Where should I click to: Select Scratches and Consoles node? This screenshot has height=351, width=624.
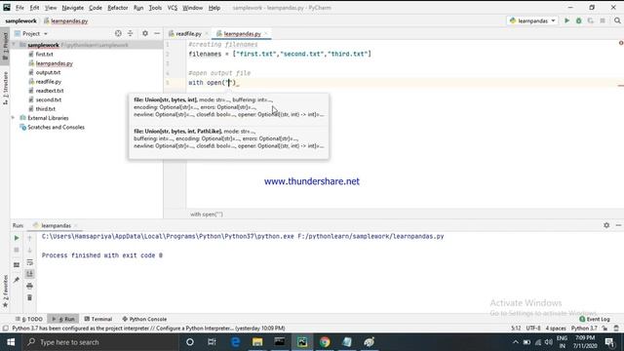56,127
